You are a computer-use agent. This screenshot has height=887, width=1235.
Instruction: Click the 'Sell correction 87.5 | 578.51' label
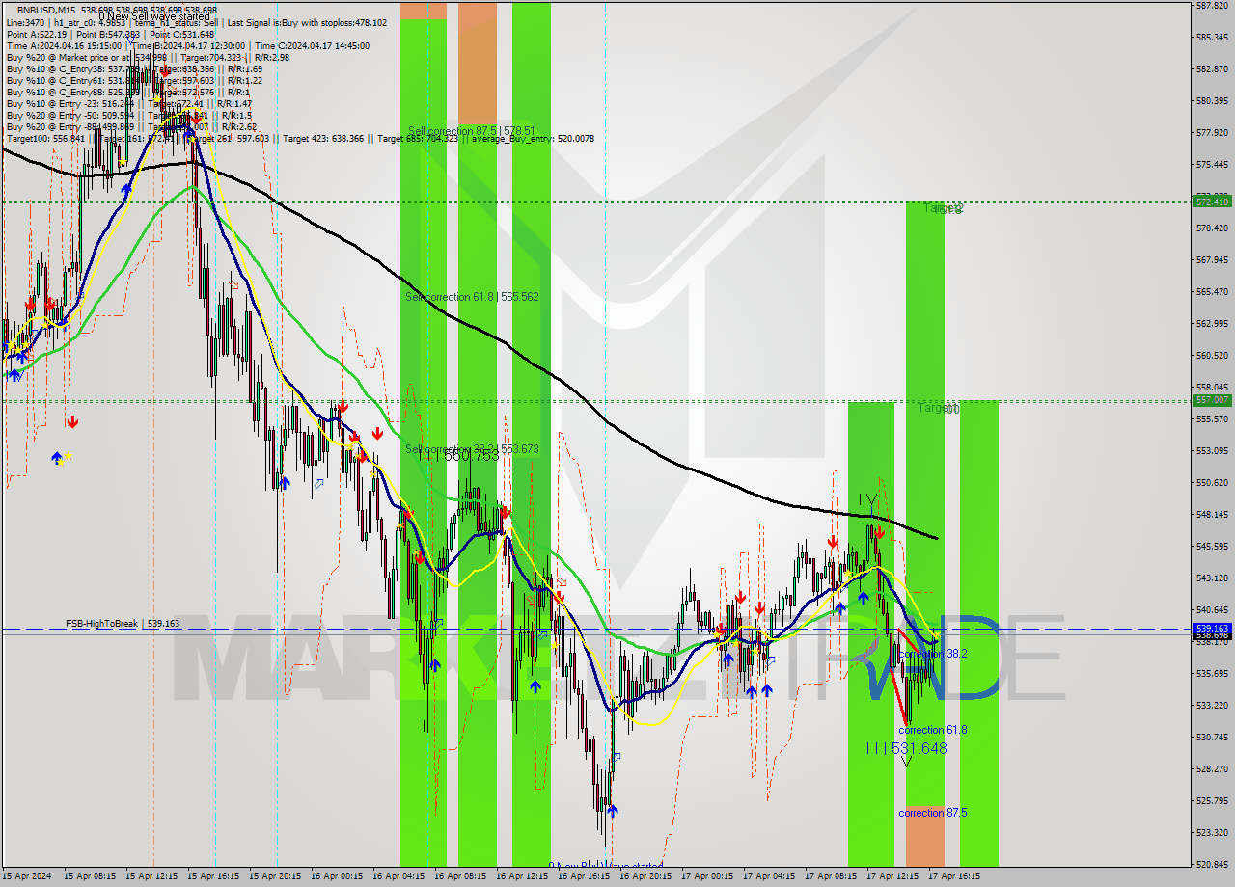pos(471,131)
